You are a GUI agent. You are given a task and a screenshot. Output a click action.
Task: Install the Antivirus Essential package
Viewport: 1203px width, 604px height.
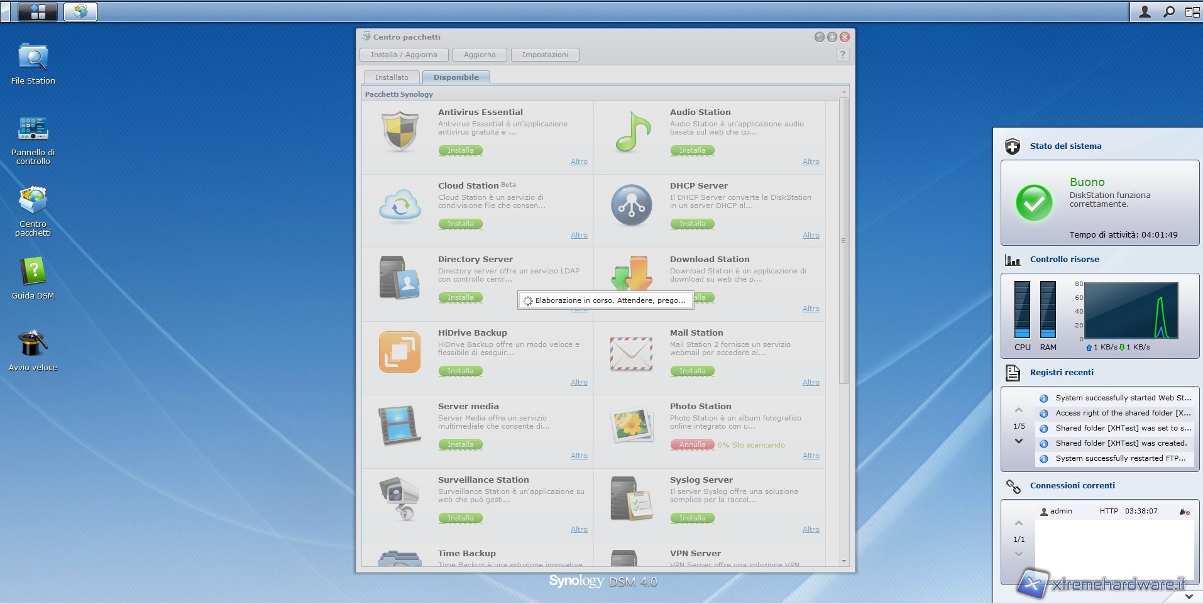460,151
